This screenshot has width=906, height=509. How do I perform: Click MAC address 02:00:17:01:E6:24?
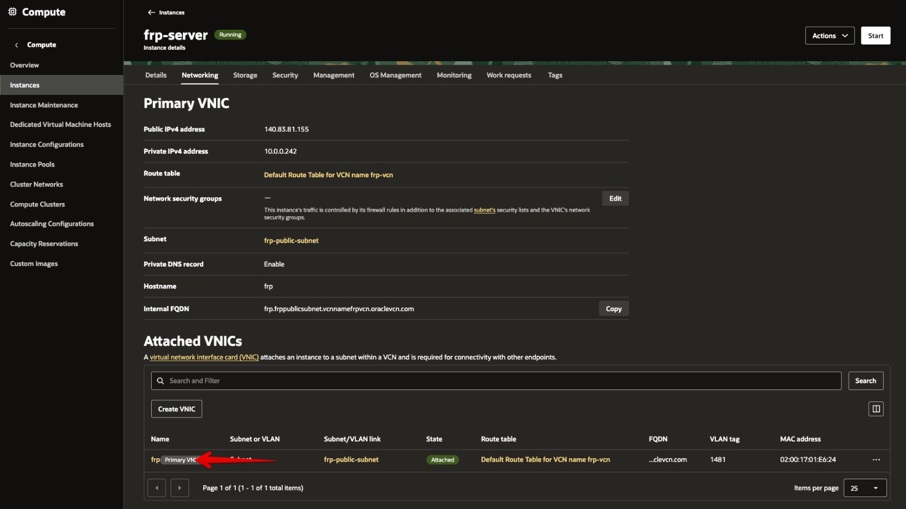pos(808,460)
